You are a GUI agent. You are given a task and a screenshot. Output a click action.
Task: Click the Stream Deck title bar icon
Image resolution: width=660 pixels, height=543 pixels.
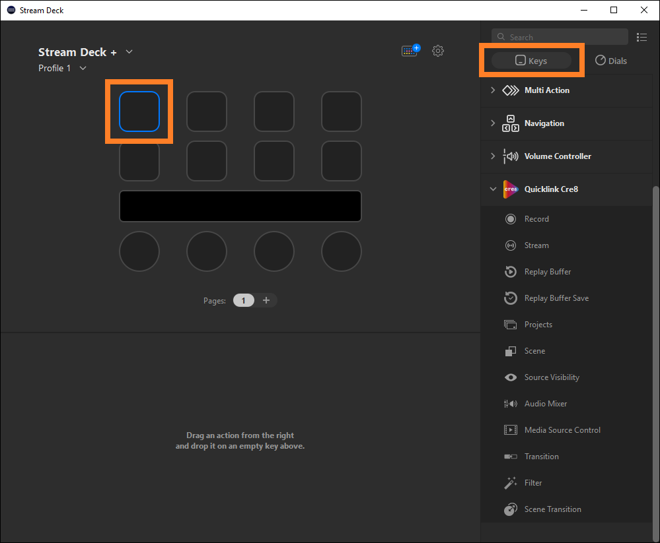pos(11,10)
